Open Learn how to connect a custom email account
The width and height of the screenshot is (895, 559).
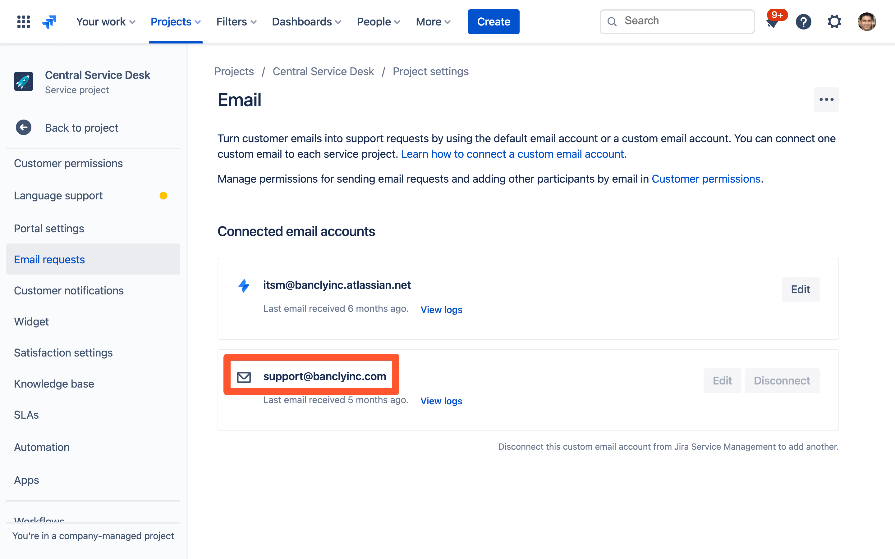point(513,154)
